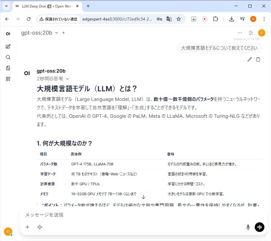Edit the user message with the pencil icon

point(249,59)
